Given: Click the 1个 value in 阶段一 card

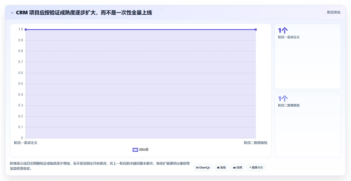Looking at the screenshot, I should [x=283, y=30].
